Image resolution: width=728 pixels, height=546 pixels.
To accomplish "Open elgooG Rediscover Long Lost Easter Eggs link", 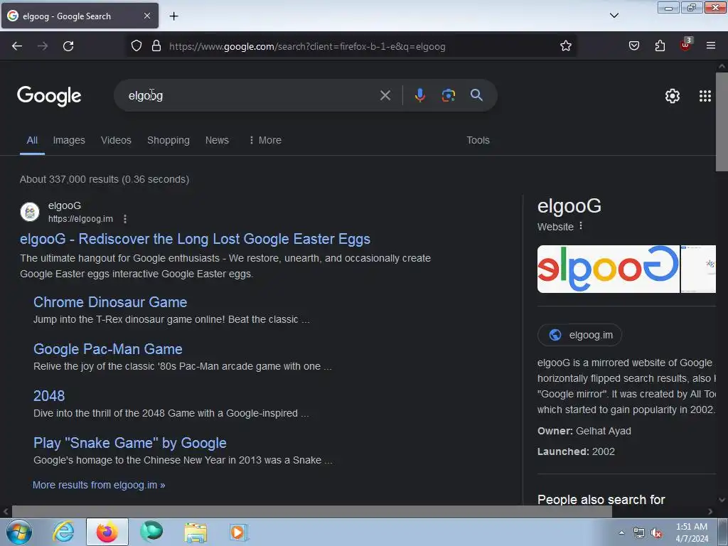I will (x=195, y=239).
